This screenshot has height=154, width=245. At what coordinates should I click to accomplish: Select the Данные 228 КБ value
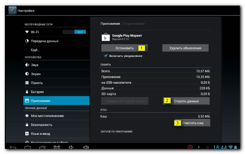coord(205,88)
